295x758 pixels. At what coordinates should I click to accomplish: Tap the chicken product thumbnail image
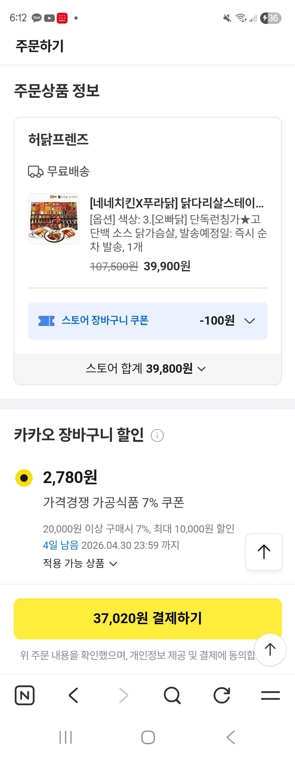pos(54,219)
